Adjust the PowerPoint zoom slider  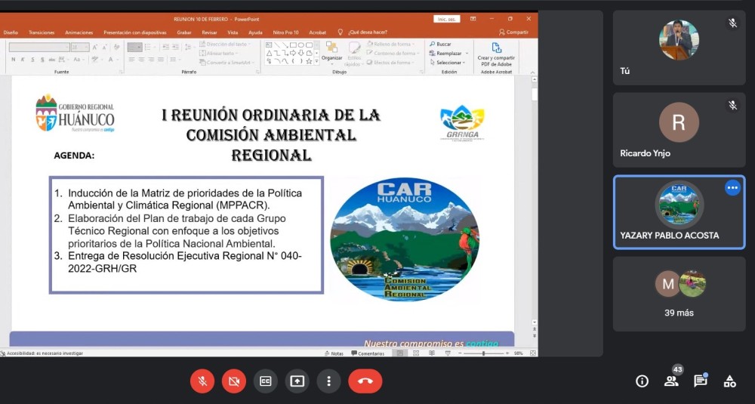[484, 353]
